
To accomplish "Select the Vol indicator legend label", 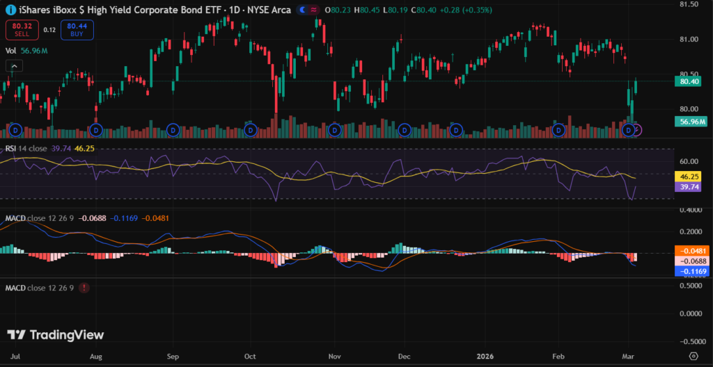I will 10,51.
